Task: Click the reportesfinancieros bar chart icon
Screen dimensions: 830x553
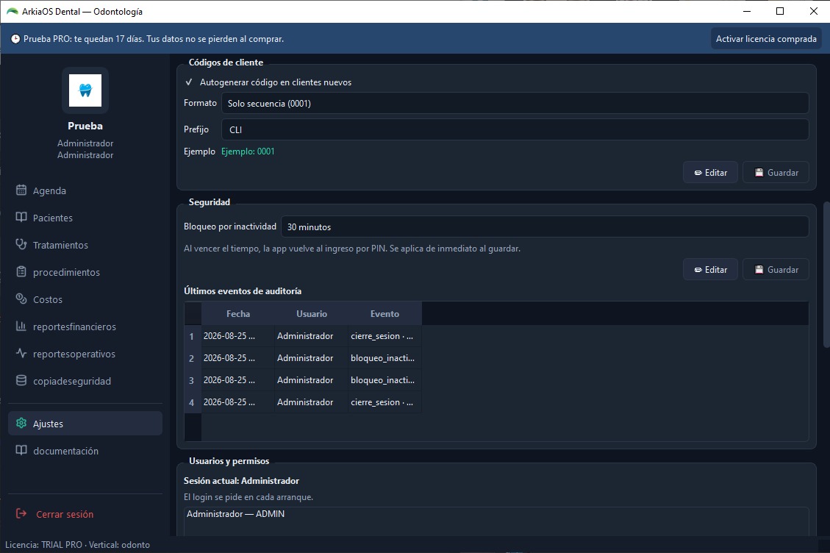Action: click(x=21, y=326)
